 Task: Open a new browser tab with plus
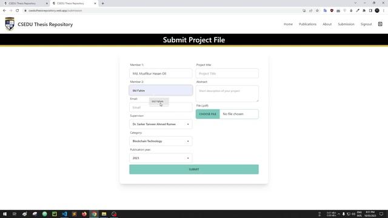[x=102, y=4]
